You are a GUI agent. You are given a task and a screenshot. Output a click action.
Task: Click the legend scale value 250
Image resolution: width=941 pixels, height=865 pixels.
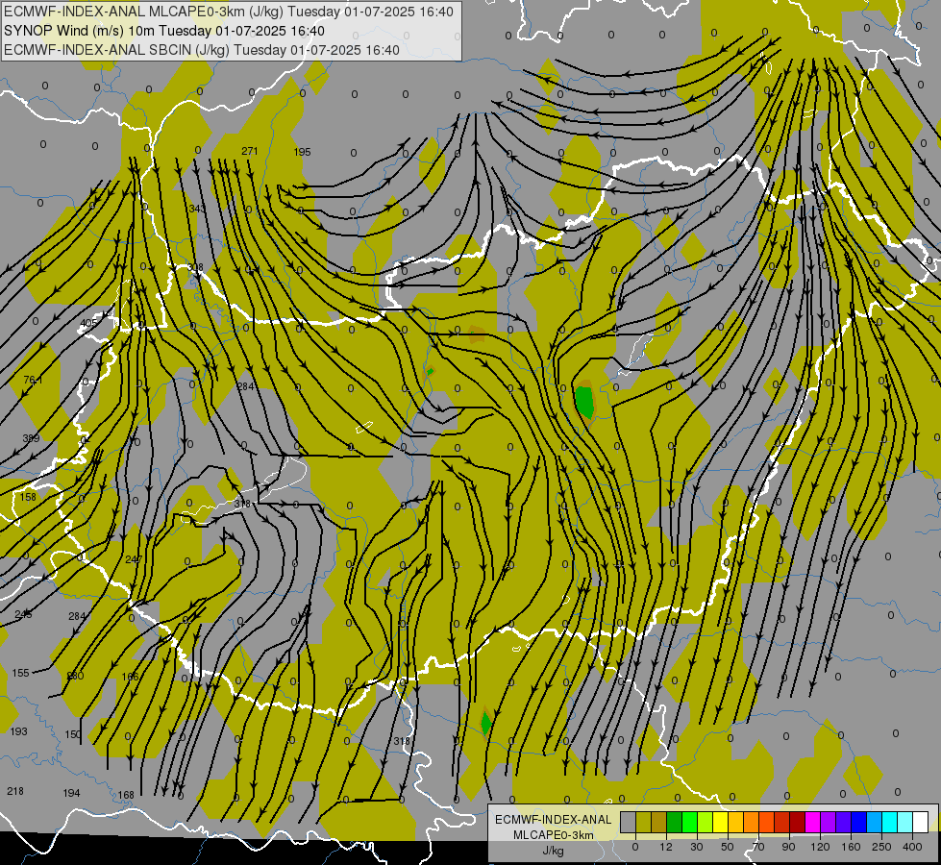[x=881, y=847]
